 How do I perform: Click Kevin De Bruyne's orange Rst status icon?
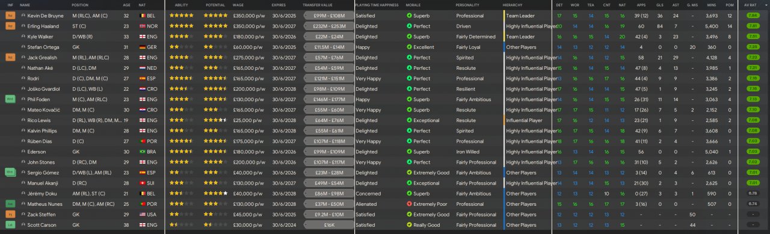[x=10, y=16]
